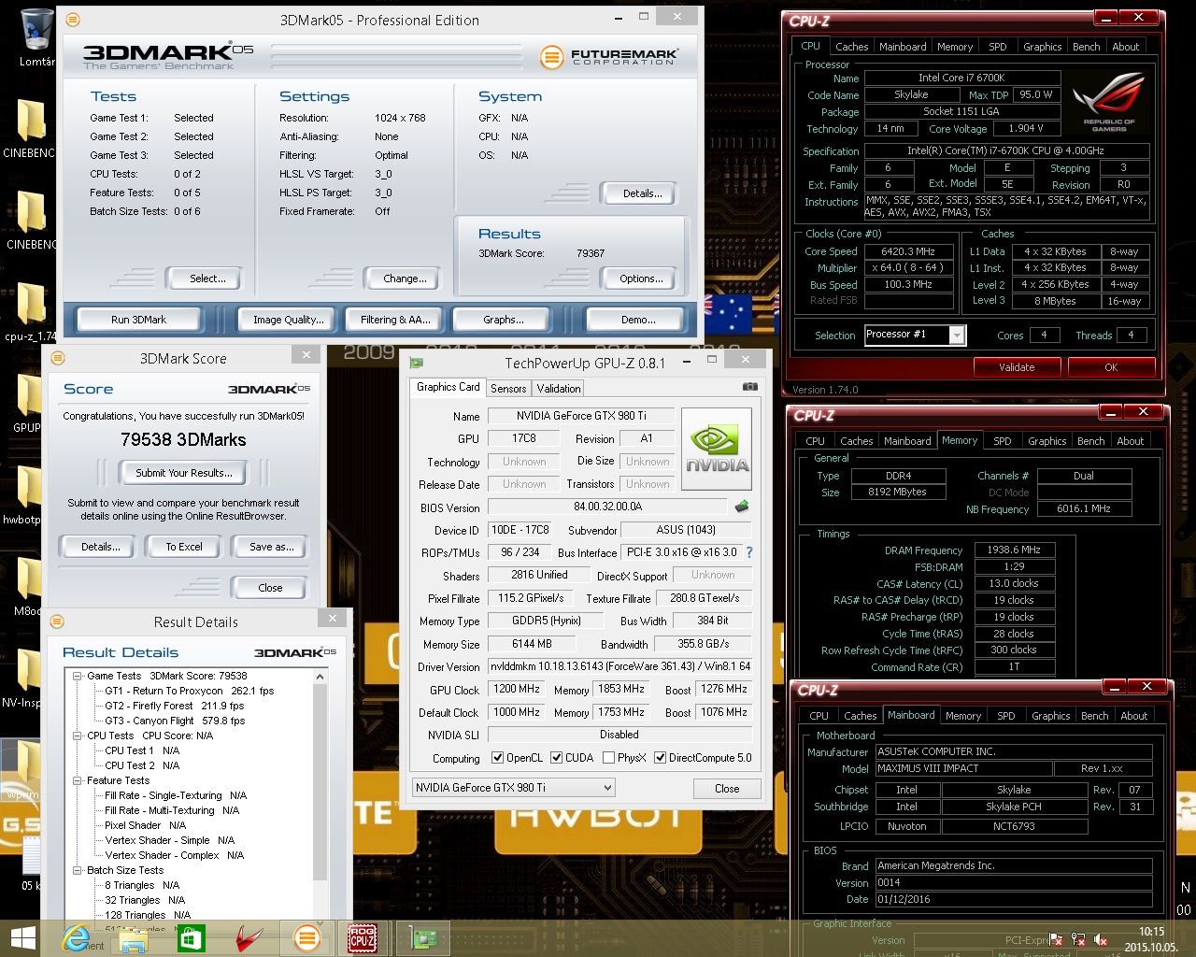Open the NVIDIA GeForce GTX 980 Ti dropdown
The height and width of the screenshot is (957, 1196).
tap(513, 787)
